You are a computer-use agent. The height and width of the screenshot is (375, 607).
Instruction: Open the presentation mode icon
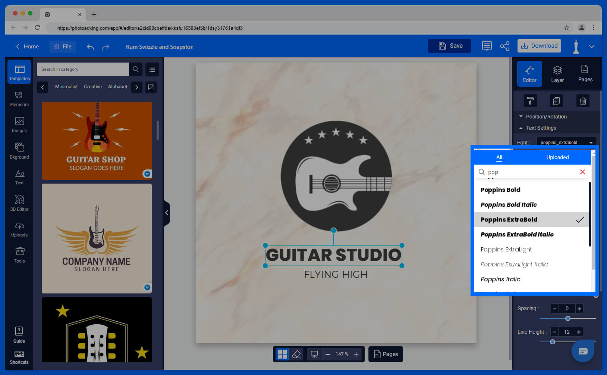click(x=314, y=354)
